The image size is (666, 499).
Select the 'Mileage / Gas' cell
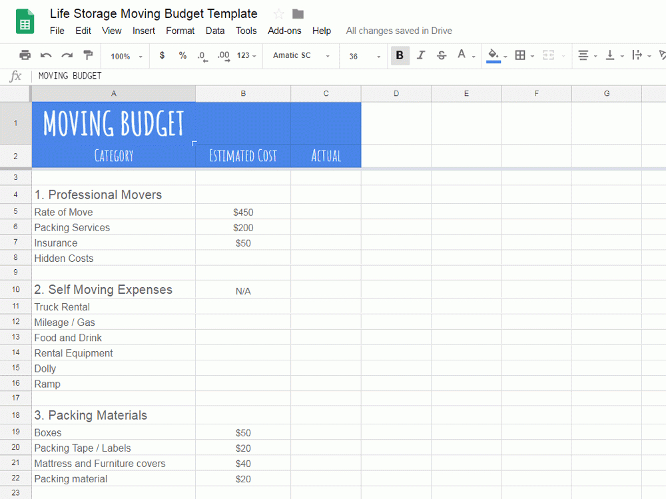(114, 322)
